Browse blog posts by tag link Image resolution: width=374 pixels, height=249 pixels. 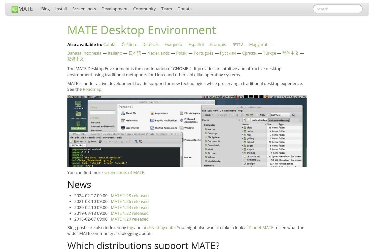coord(130,228)
